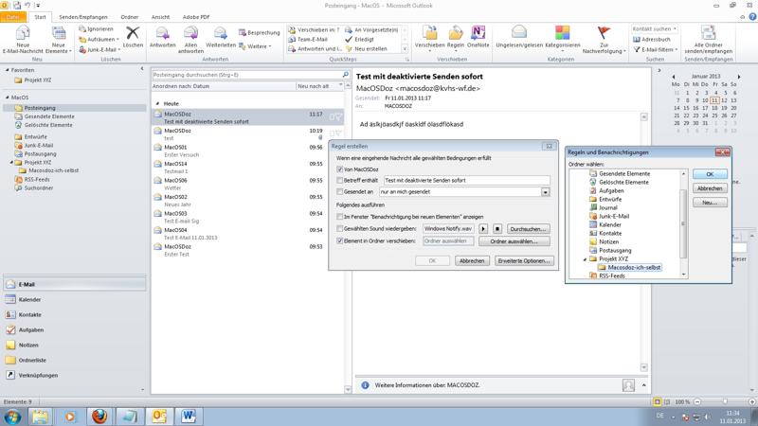Stop the sound preview
This screenshot has width=758, height=426.
pyautogui.click(x=497, y=229)
